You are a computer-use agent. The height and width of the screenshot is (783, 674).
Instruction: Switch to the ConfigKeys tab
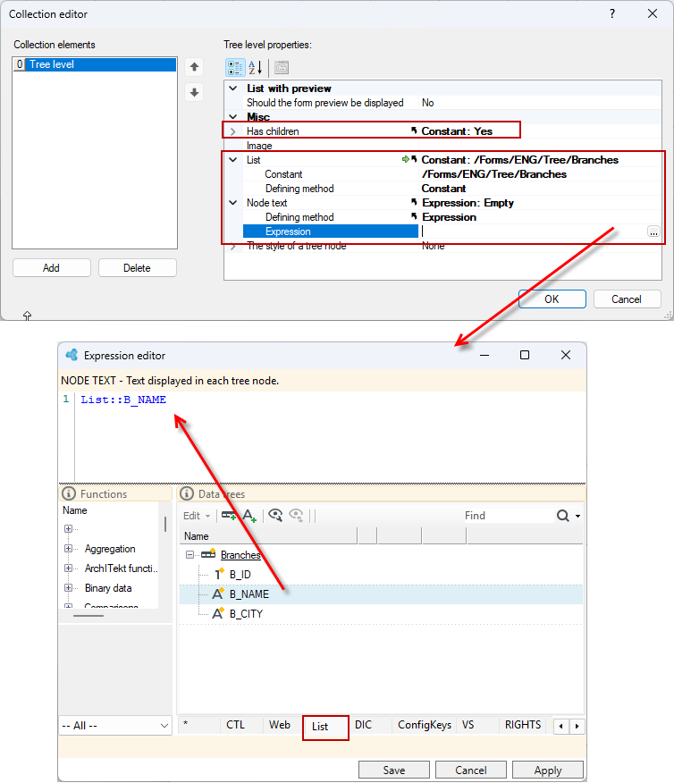425,725
